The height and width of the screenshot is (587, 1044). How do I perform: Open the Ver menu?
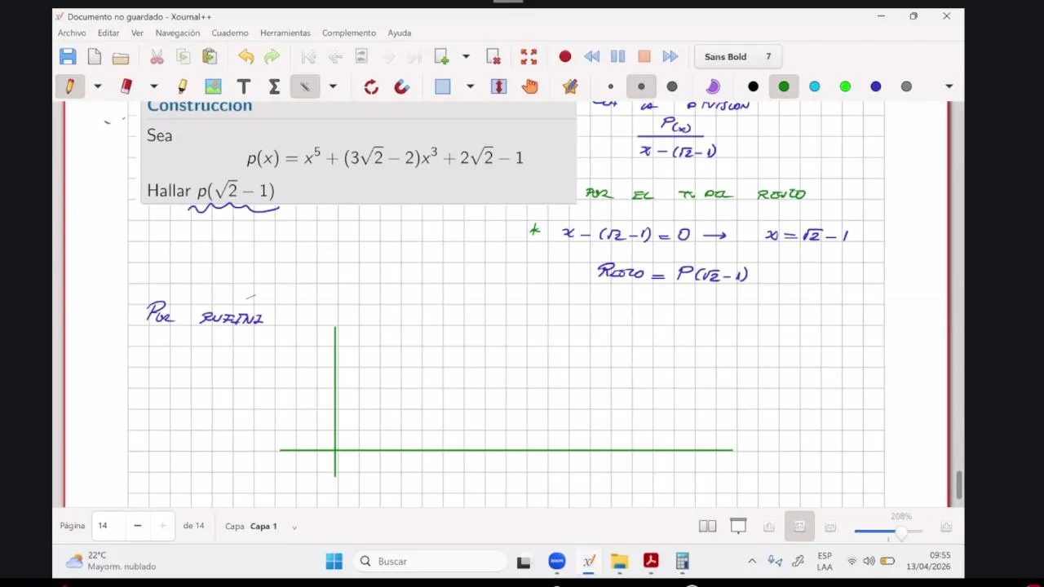[x=137, y=33]
